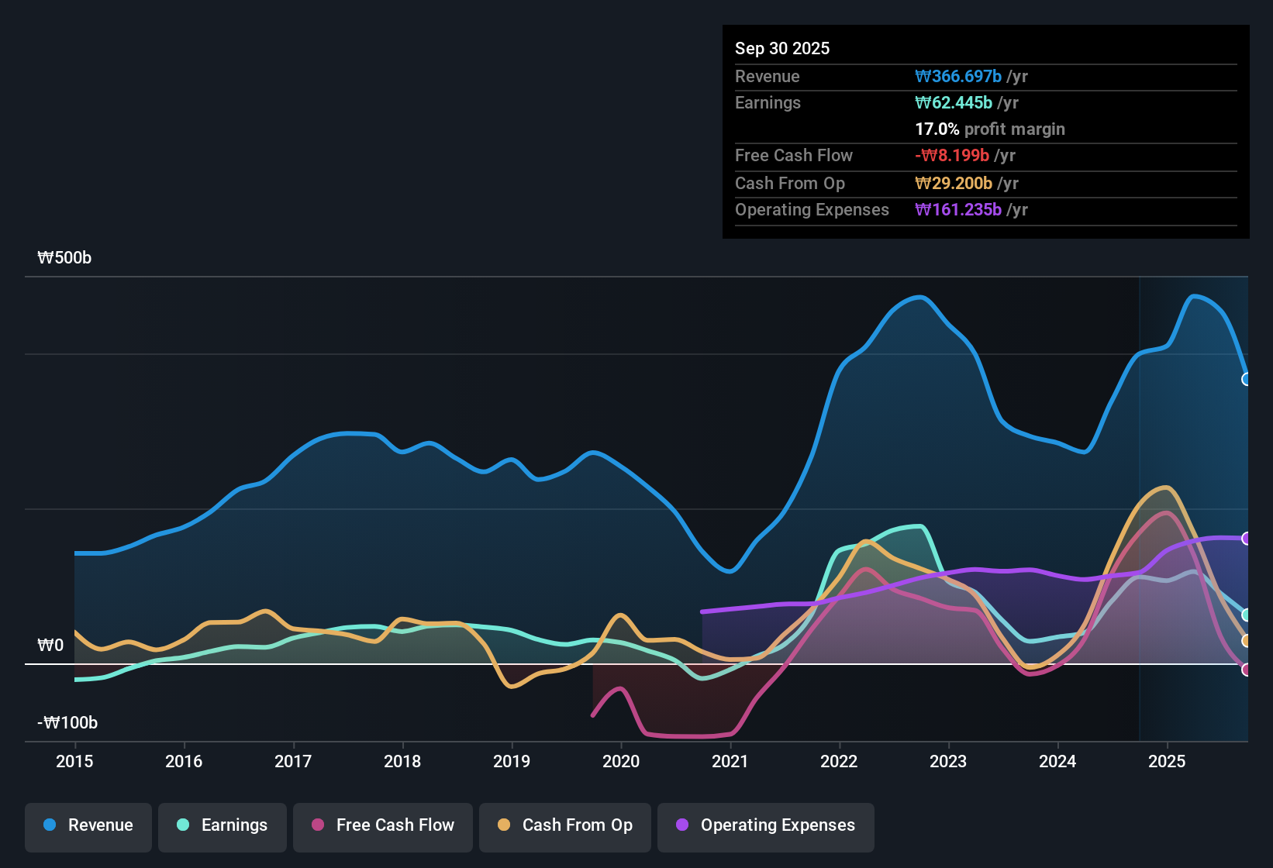Select the 2020 year label
Viewport: 1273px width, 868px height.
(621, 762)
